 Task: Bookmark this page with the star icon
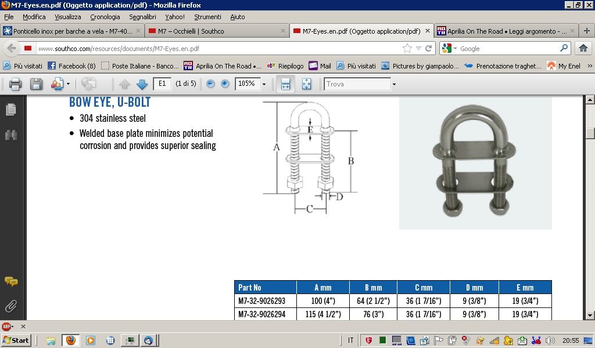click(407, 49)
